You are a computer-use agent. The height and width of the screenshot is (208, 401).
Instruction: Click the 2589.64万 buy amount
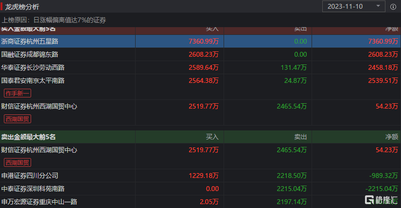pyautogui.click(x=204, y=67)
